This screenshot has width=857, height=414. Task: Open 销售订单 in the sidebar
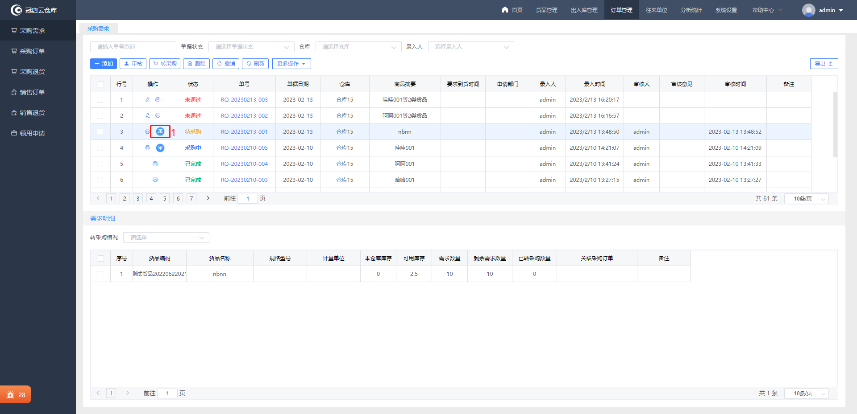tap(38, 92)
